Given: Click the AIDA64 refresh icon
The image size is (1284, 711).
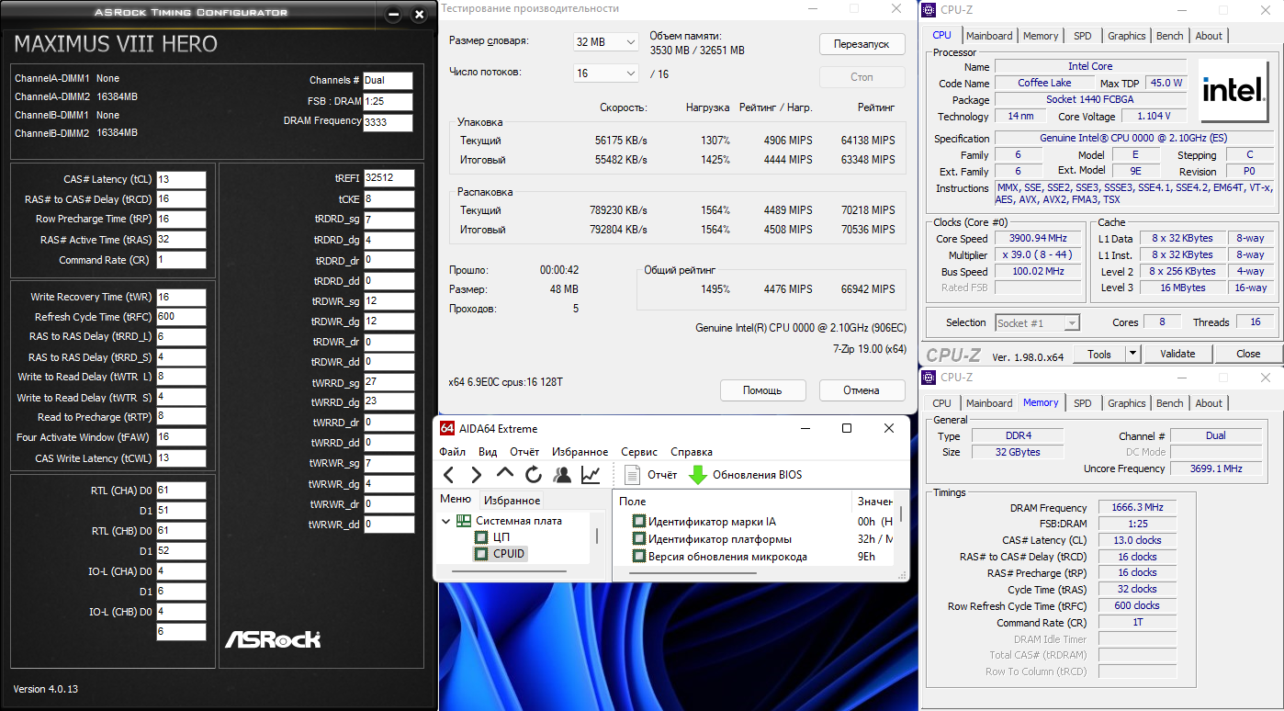Looking at the screenshot, I should coord(533,475).
